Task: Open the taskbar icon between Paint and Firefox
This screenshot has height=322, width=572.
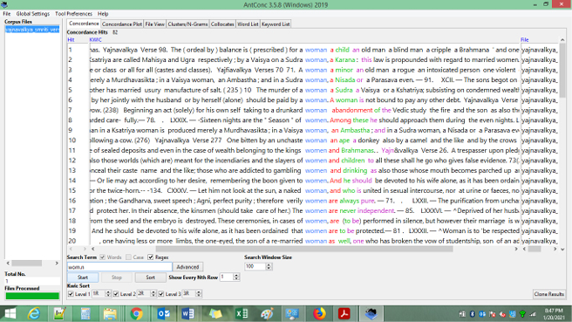Action: (x=292, y=313)
